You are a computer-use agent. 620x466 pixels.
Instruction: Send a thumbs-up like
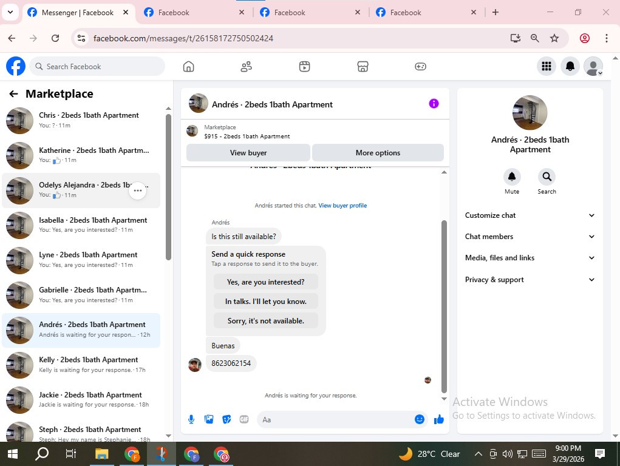(x=439, y=419)
